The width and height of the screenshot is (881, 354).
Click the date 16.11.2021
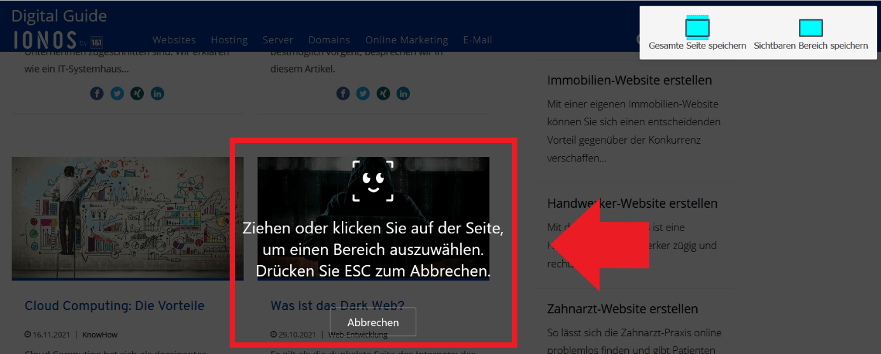pyautogui.click(x=50, y=334)
